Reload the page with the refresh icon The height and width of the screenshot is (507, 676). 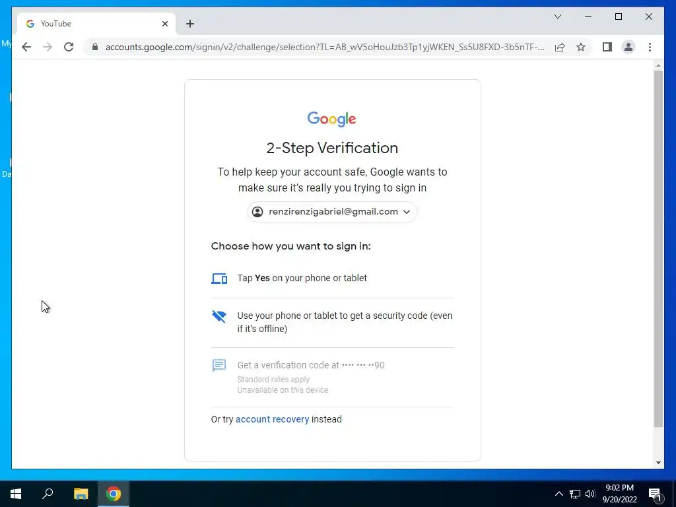(69, 47)
